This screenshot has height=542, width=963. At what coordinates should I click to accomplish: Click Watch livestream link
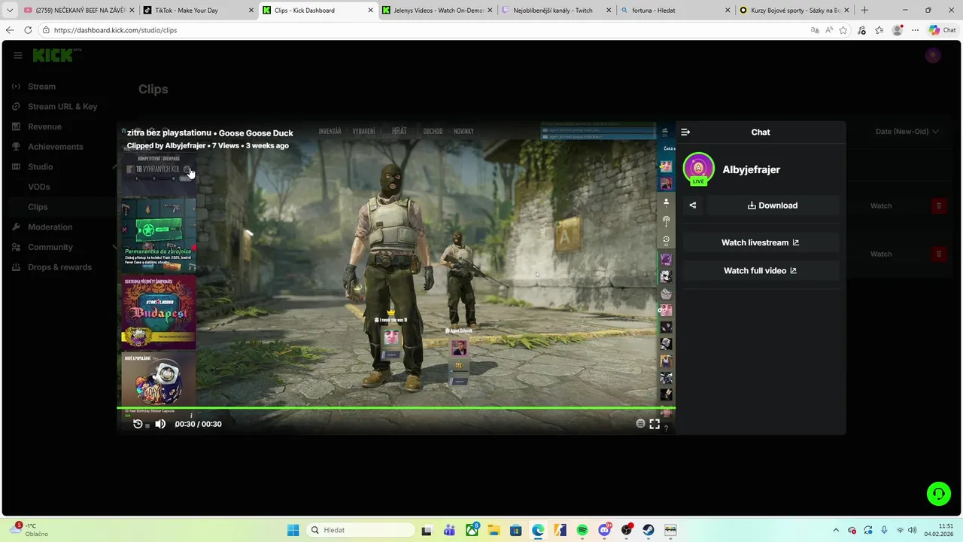760,242
